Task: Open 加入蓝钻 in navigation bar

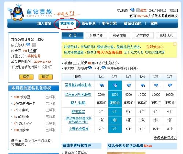Action: pos(44,23)
